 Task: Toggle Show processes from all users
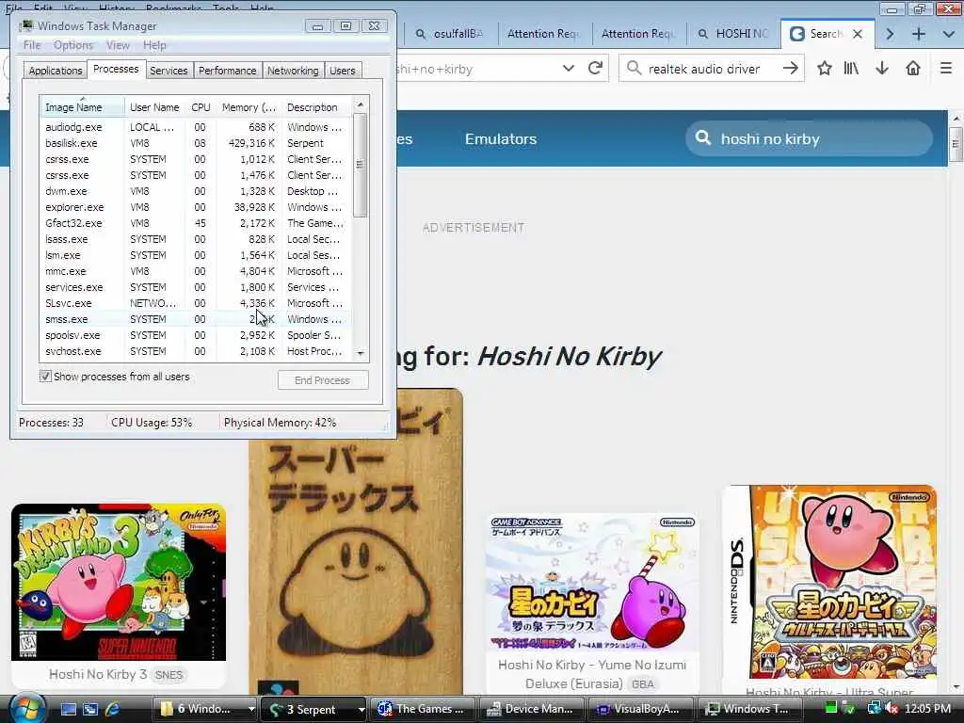[45, 377]
